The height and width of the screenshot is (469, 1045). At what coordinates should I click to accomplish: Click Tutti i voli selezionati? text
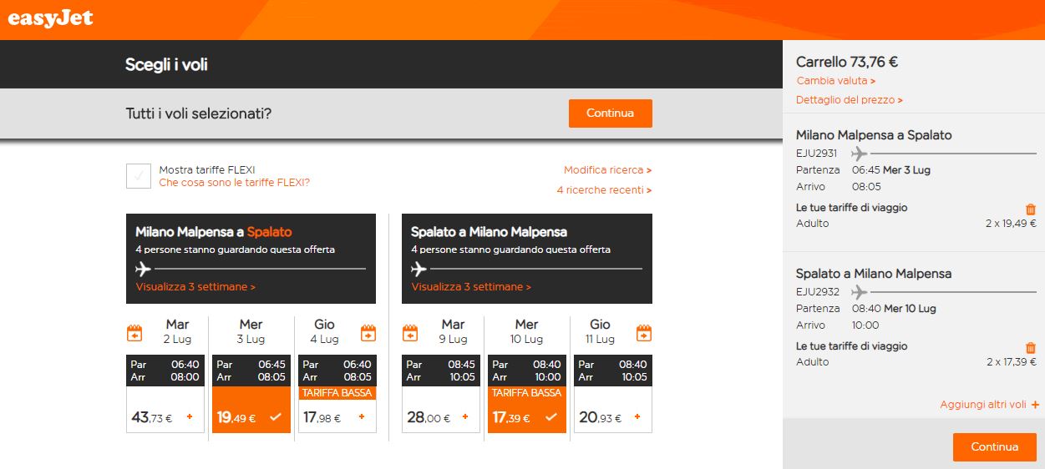[x=198, y=113]
